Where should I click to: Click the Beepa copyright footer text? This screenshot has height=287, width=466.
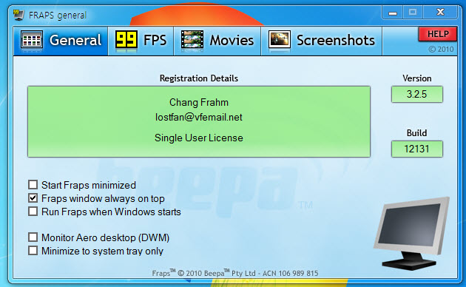pyautogui.click(x=235, y=273)
